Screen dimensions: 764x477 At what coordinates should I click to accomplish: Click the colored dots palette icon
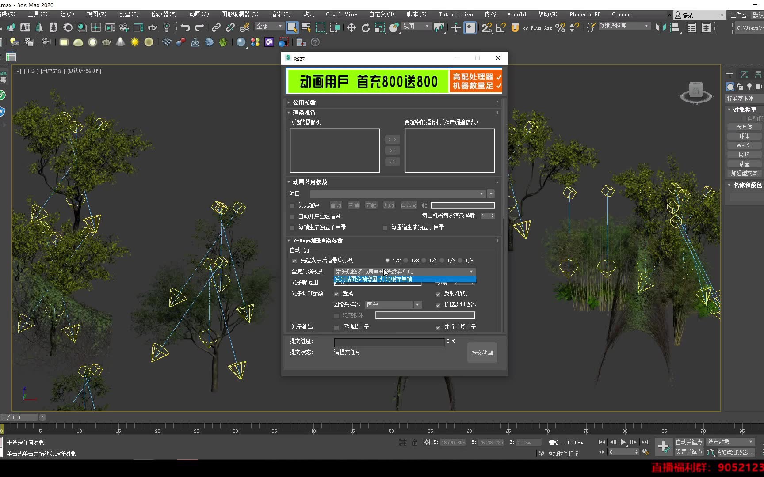point(255,42)
